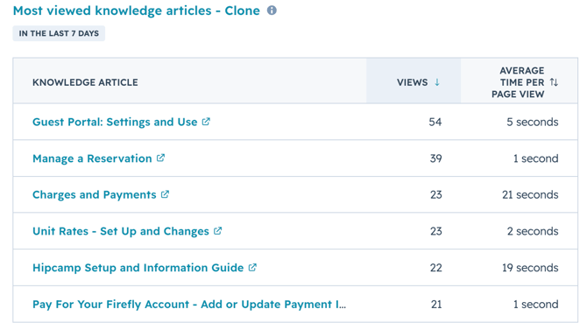The height and width of the screenshot is (323, 587).
Task: Open external link icon for Guest Portal article
Action: point(206,122)
